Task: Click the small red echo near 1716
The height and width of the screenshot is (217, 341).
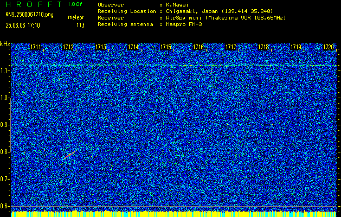Action: [x=211, y=71]
